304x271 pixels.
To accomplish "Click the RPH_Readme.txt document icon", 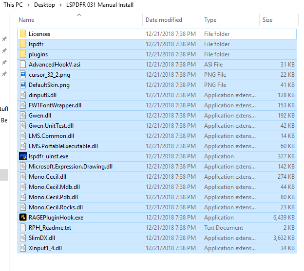I will (23, 227).
